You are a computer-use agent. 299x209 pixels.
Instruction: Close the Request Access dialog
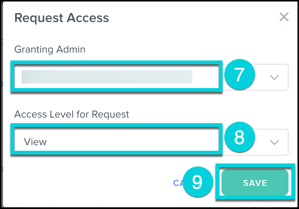pyautogui.click(x=284, y=17)
